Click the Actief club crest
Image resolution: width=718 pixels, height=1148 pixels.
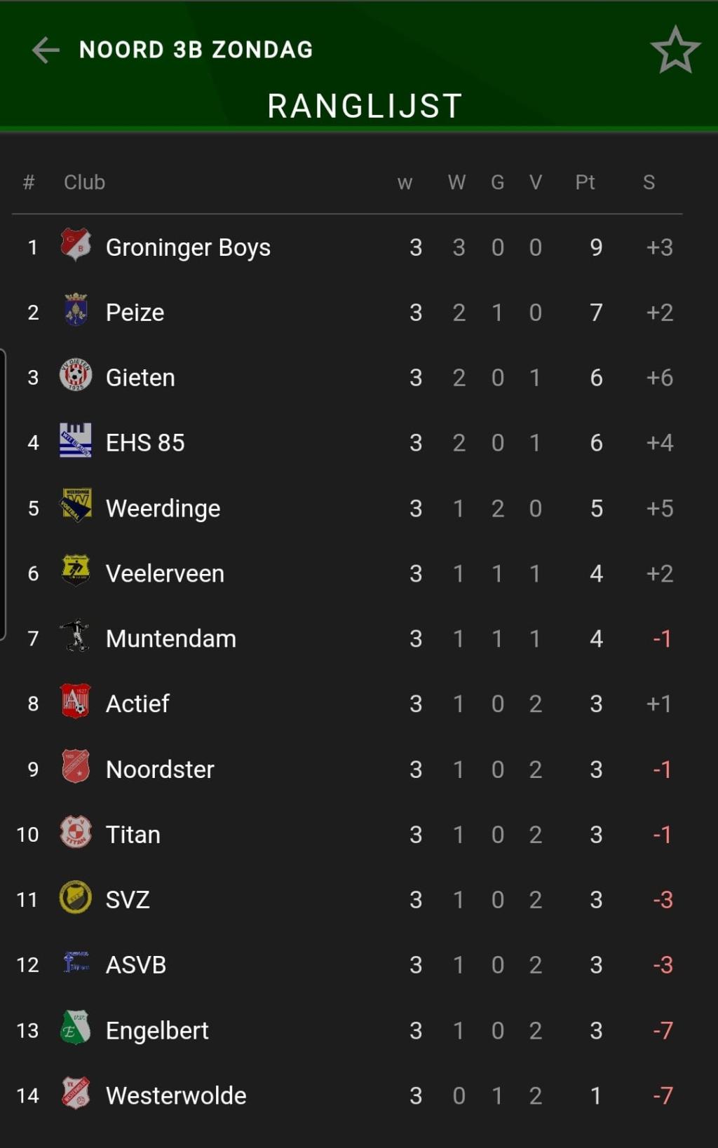coord(76,702)
